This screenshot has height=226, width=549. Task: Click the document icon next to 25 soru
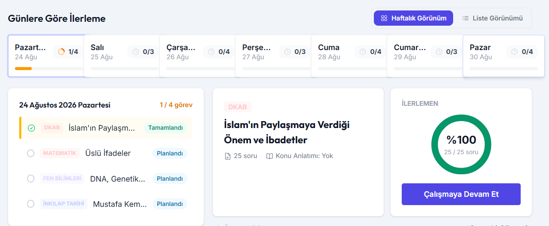[x=227, y=156]
